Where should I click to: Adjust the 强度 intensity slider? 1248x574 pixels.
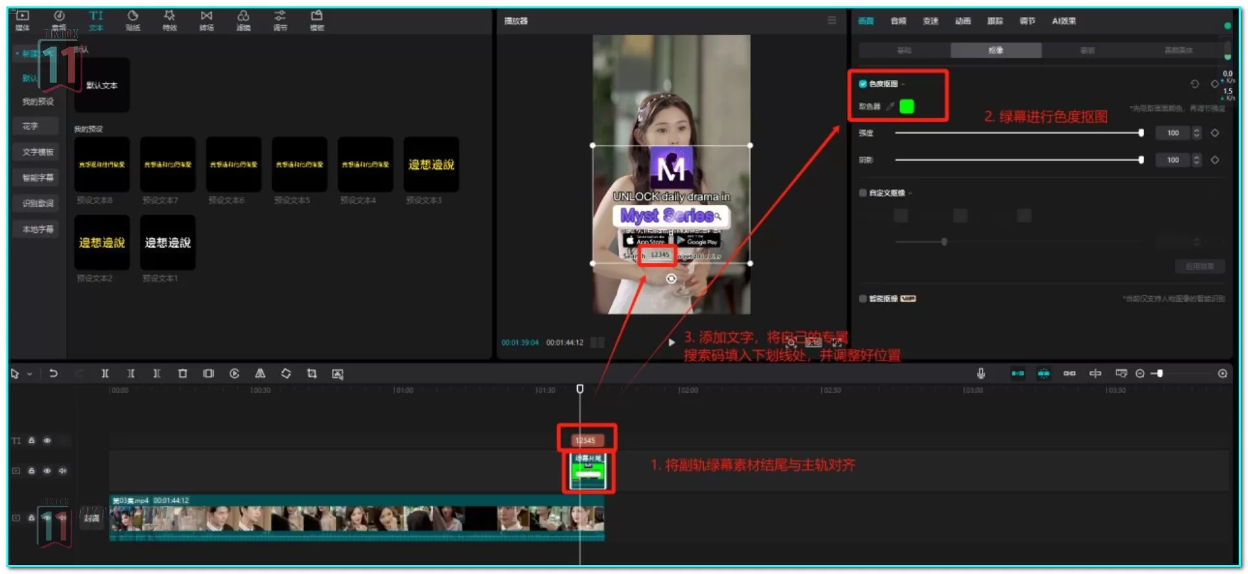tap(1019, 133)
